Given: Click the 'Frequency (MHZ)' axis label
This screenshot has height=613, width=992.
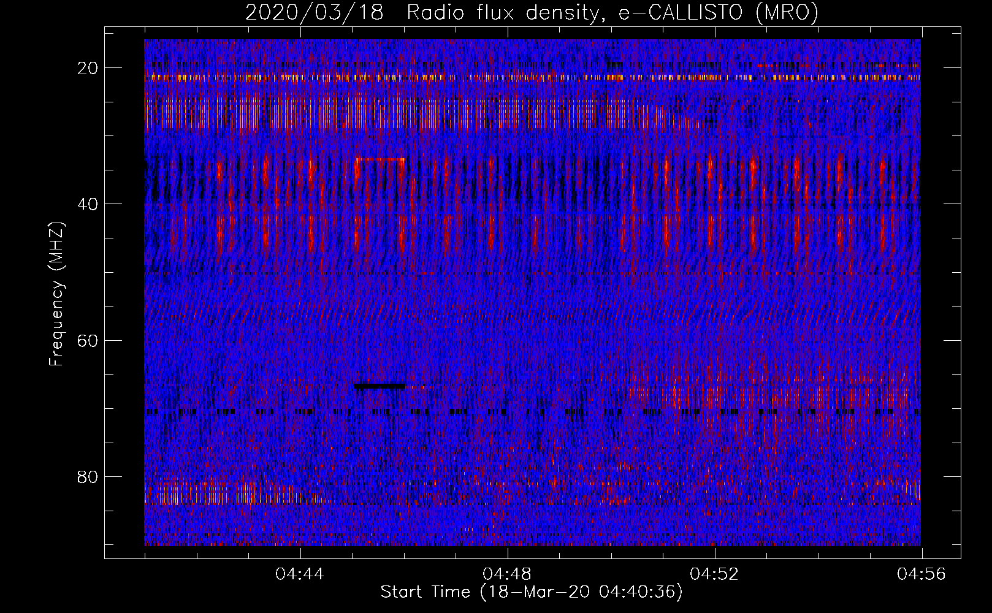Looking at the screenshot, I should click(56, 294).
